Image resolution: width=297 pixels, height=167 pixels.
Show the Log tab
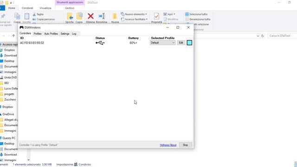[x=74, y=33]
